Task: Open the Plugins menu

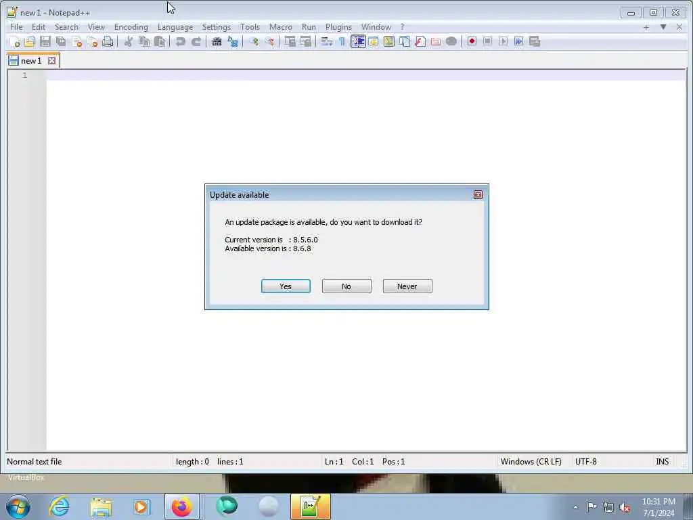Action: 338,27
